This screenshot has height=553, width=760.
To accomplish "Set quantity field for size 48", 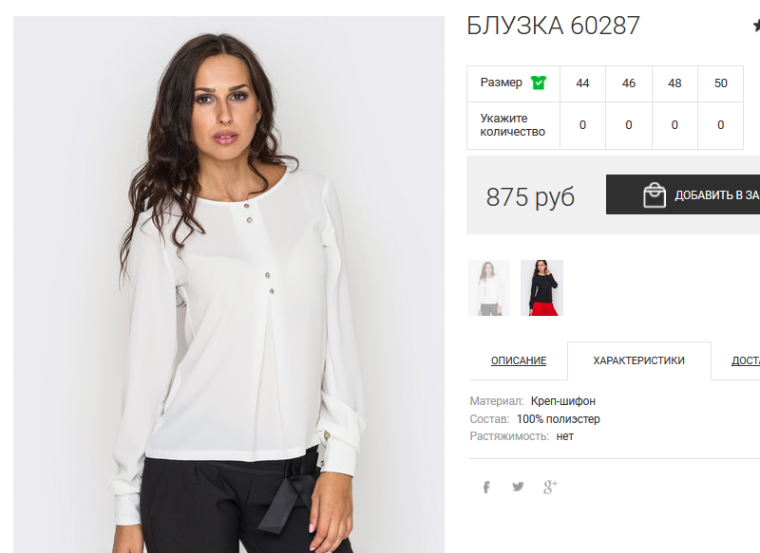I will [674, 125].
